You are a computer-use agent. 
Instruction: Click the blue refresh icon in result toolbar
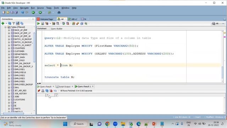point(47,91)
